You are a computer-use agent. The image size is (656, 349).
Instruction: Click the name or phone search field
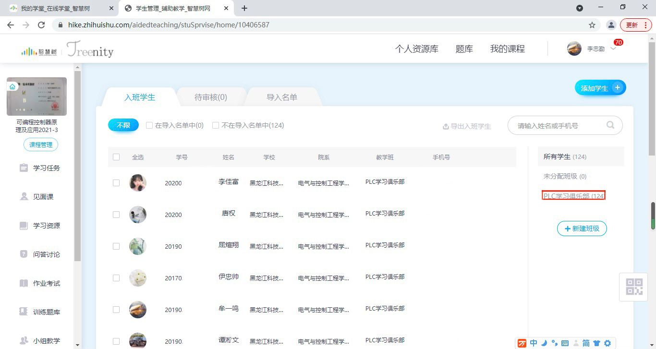coord(557,126)
